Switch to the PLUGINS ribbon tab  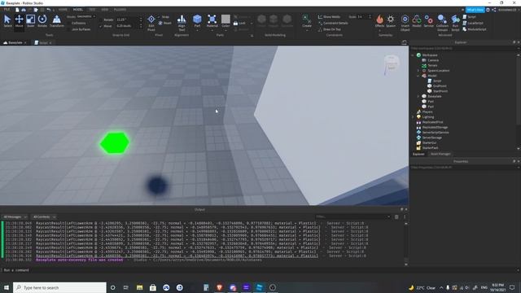coord(120,10)
